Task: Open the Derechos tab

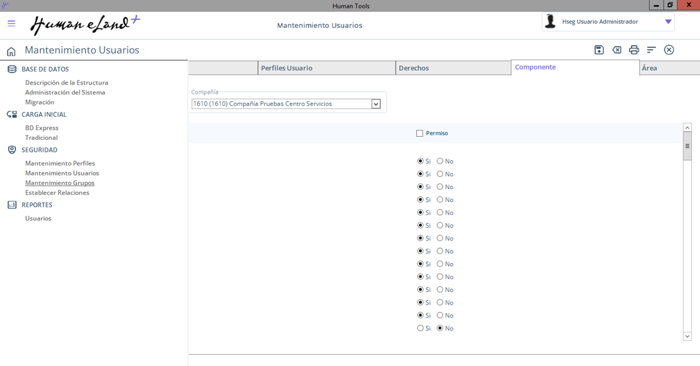Action: pos(453,68)
